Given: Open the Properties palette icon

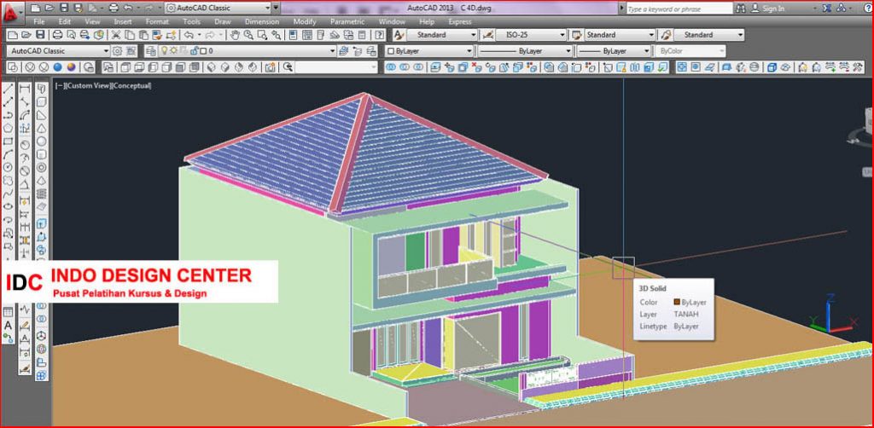Looking at the screenshot, I should 294,34.
